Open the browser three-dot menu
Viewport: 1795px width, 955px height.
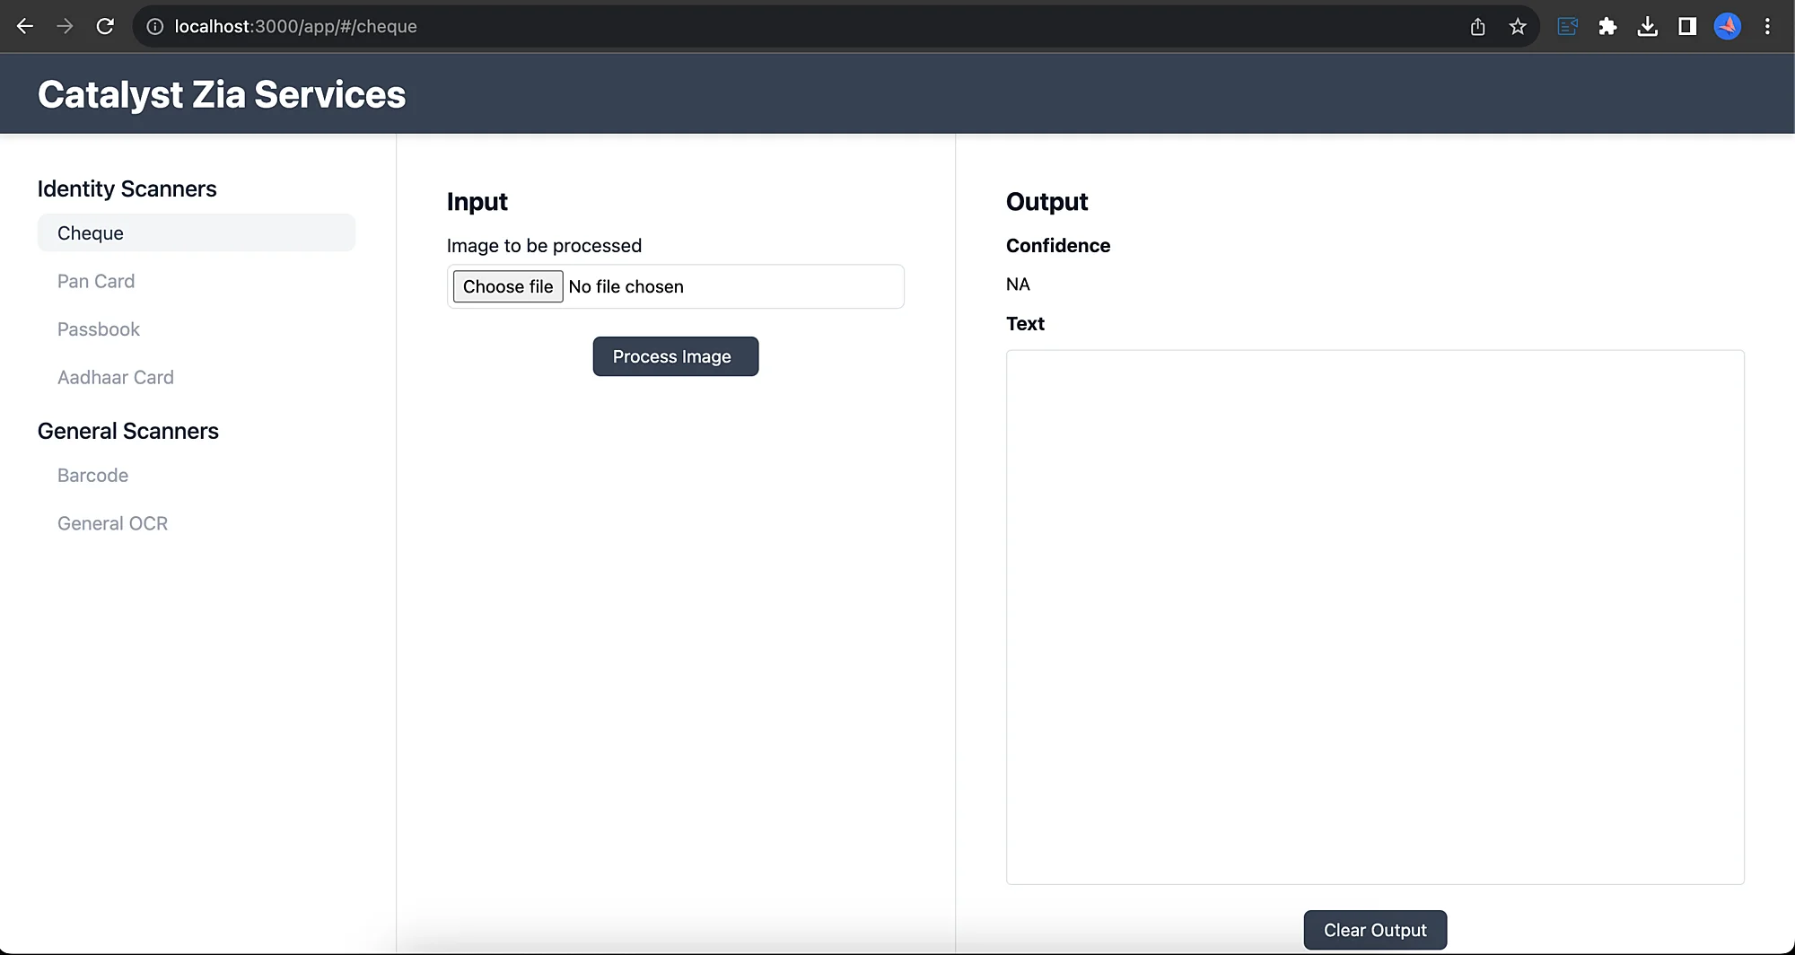[1767, 27]
